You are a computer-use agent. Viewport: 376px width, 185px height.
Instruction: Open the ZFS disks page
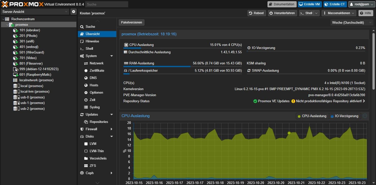pos(97,166)
